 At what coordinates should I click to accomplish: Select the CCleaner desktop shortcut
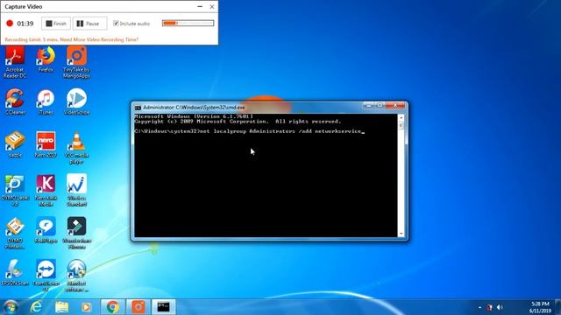click(x=15, y=101)
